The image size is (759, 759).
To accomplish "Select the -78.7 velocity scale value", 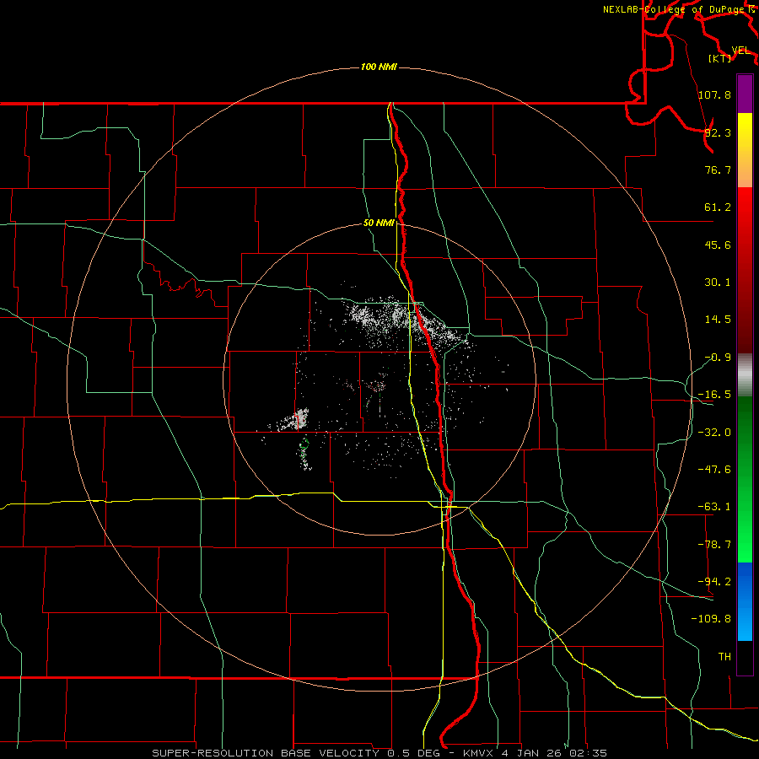I will 714,545.
